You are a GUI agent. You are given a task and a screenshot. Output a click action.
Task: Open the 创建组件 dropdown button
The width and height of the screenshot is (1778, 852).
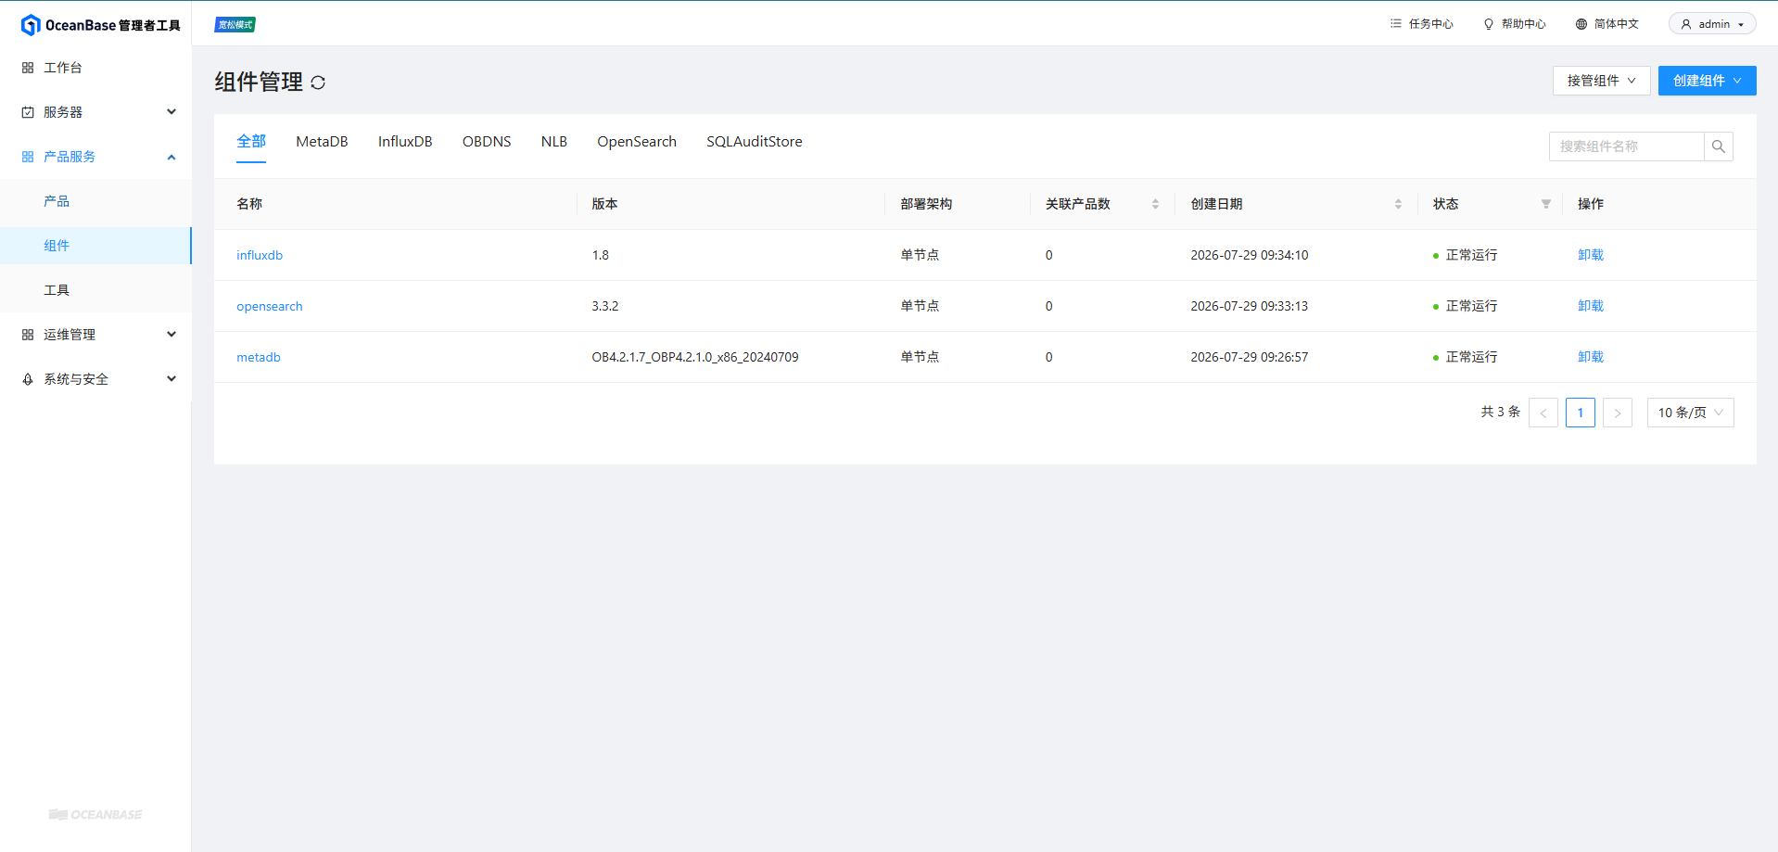(1707, 81)
